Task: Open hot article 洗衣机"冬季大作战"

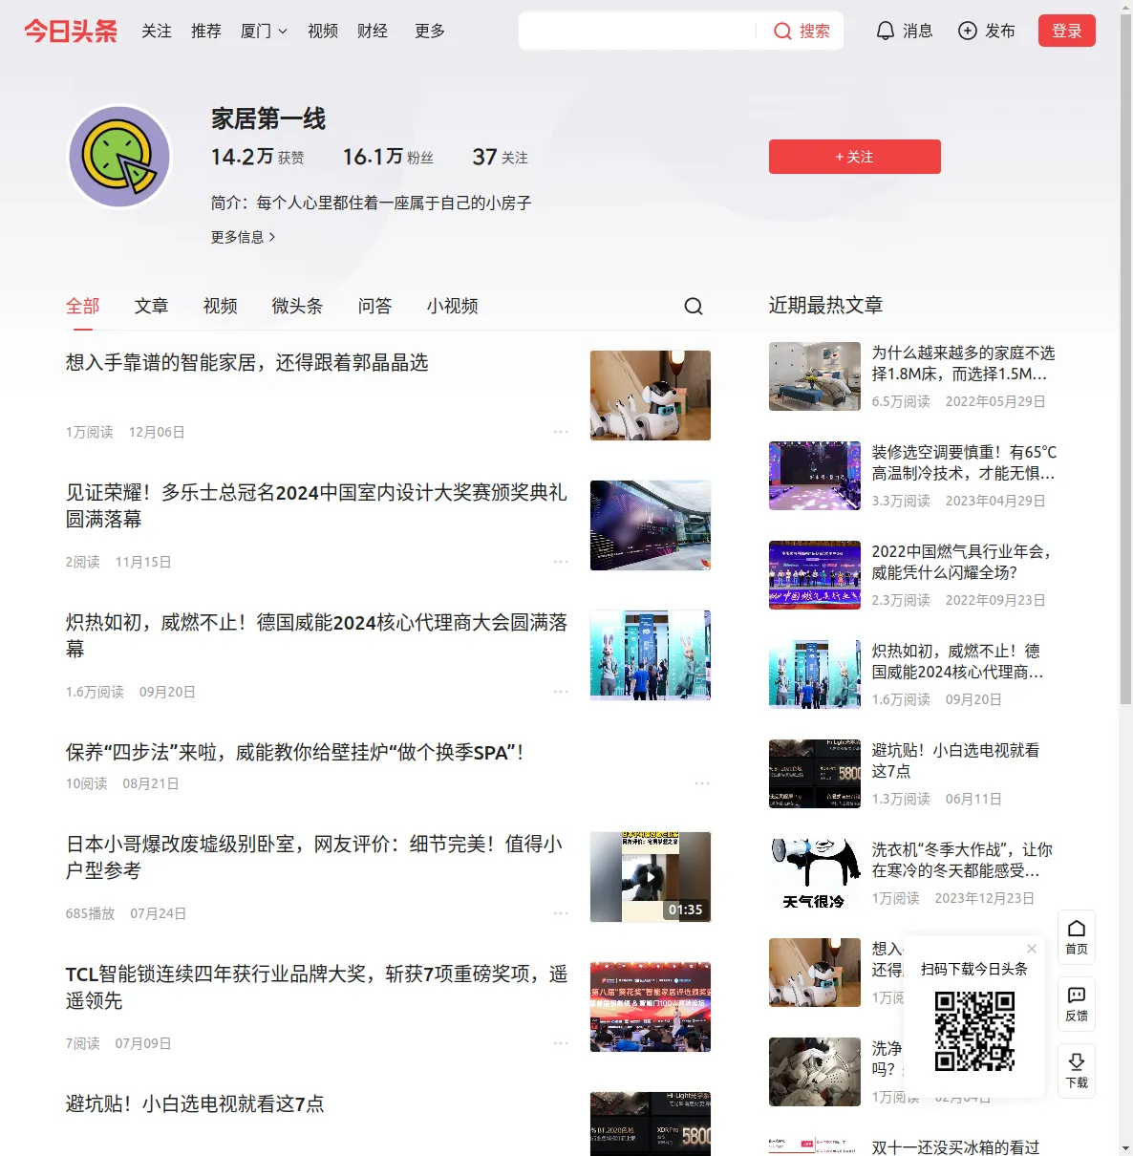Action: click(x=962, y=860)
